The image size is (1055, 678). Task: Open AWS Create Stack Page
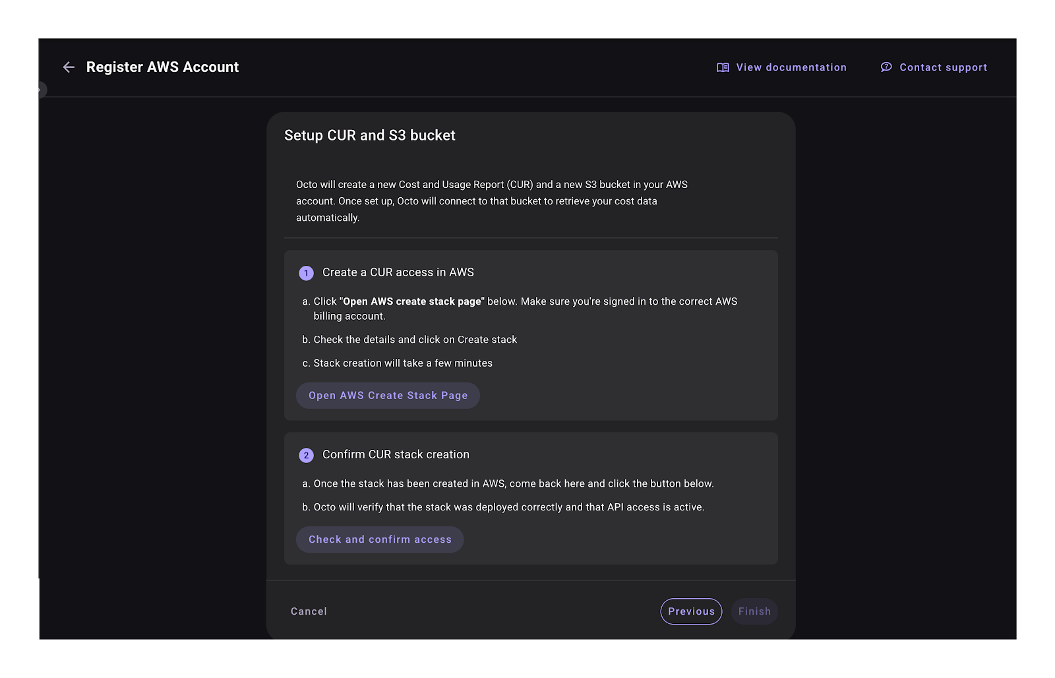click(388, 395)
